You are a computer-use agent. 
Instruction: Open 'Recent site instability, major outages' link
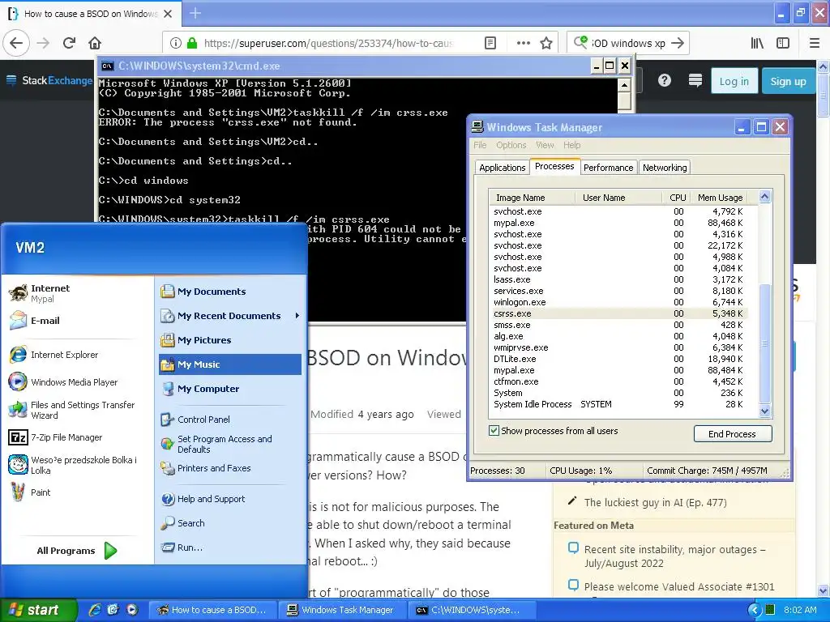[x=675, y=556]
